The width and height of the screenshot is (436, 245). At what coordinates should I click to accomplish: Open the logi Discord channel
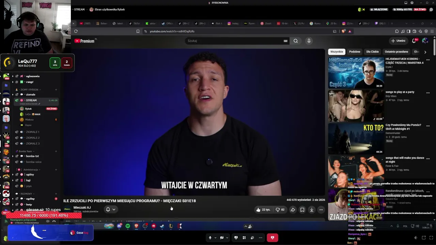click(28, 180)
